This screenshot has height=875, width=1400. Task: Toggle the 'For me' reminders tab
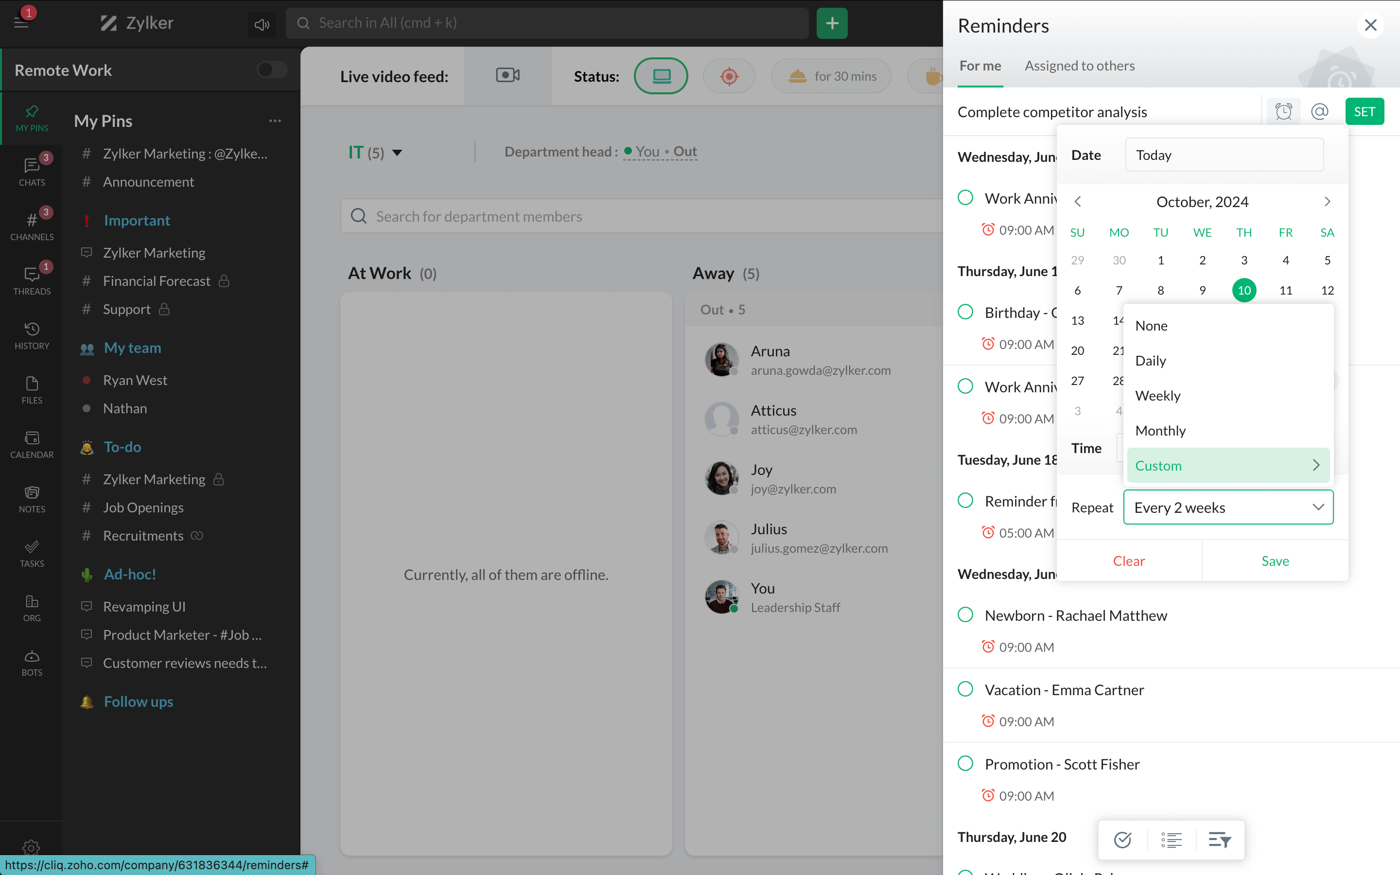(980, 65)
